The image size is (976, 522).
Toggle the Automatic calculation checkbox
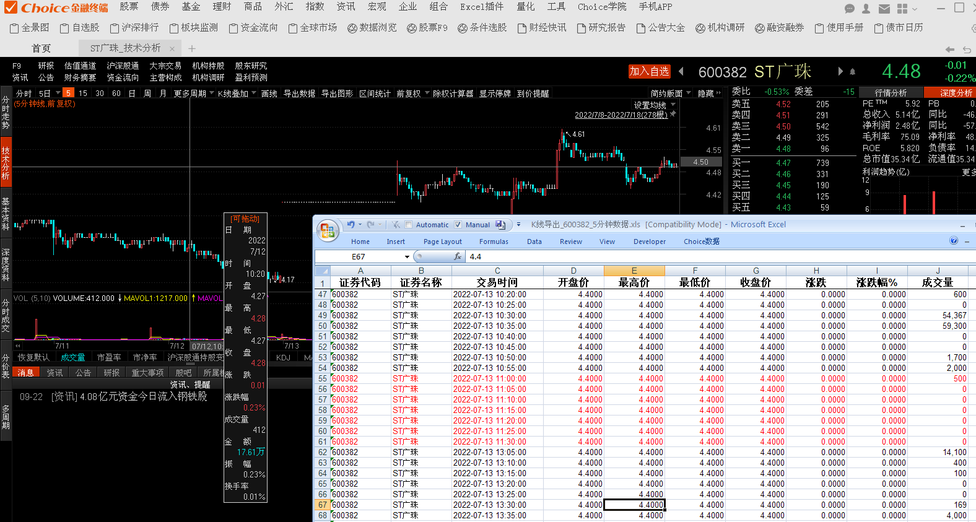point(409,225)
